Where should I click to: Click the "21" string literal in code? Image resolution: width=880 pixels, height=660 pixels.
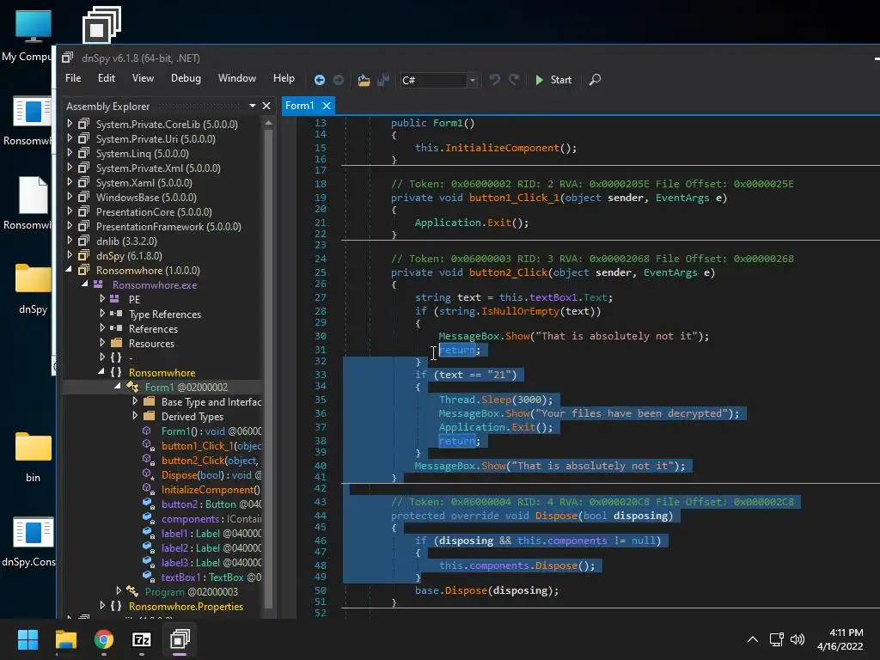498,375
